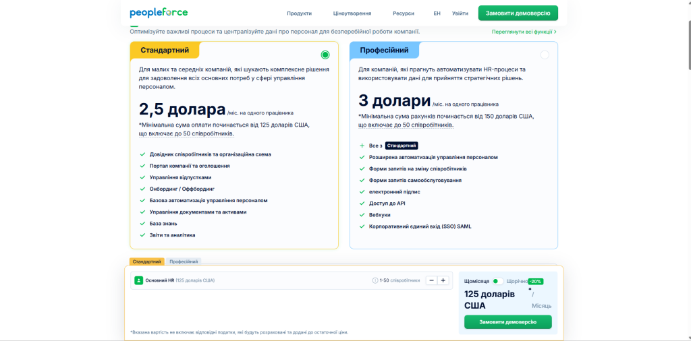Switch to the Професійний calculator tab
Viewport: 691px width, 341px height.
tap(184, 261)
